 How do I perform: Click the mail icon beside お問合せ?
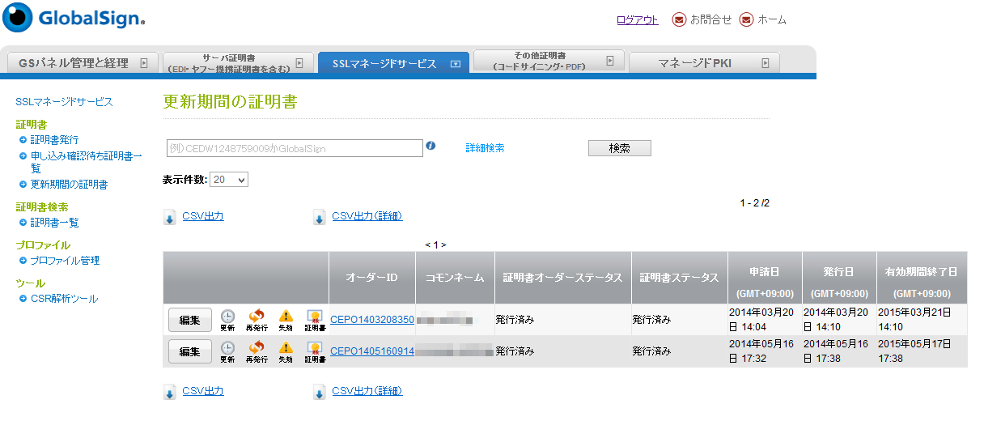(680, 19)
